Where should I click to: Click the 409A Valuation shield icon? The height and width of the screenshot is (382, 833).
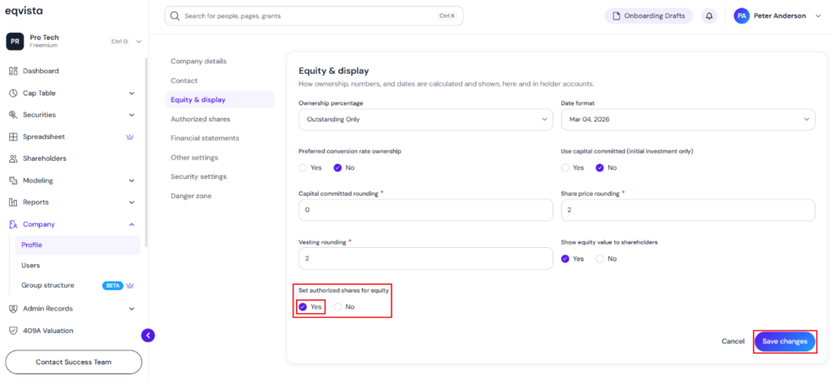pos(14,331)
